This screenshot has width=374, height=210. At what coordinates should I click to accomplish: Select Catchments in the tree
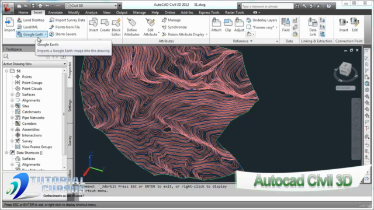coord(31,112)
